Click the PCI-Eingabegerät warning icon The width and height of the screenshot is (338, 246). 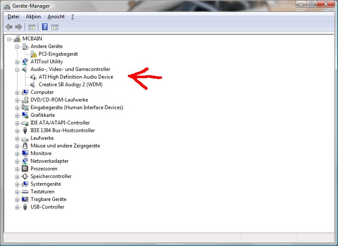(x=34, y=54)
